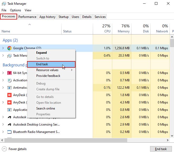Expand the second AnyDesk process row
Image resolution: width=174 pixels, height=154 pixels.
click(x=3, y=102)
